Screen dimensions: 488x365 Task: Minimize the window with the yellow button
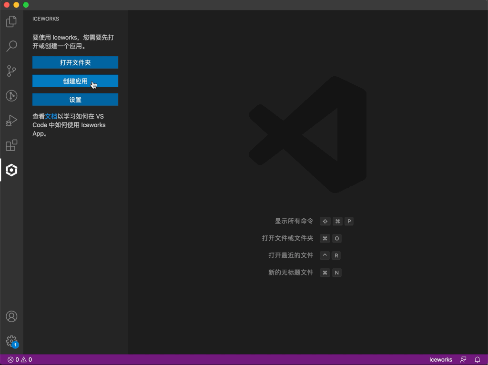pyautogui.click(x=16, y=5)
